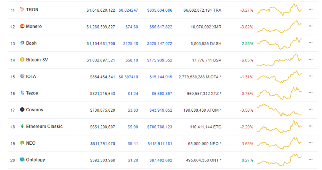322x170 pixels.
Task: Select Ontology change value 0.27%
Action: [x=248, y=160]
